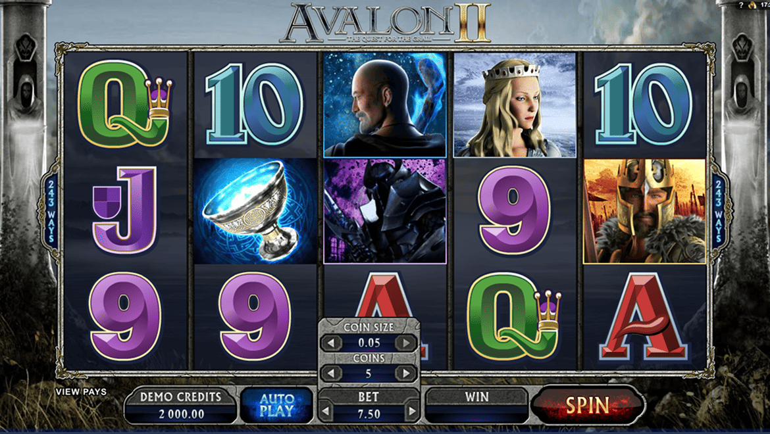770x434 pixels.
Task: Select the Merlin bald wizard symbol
Action: (385, 105)
